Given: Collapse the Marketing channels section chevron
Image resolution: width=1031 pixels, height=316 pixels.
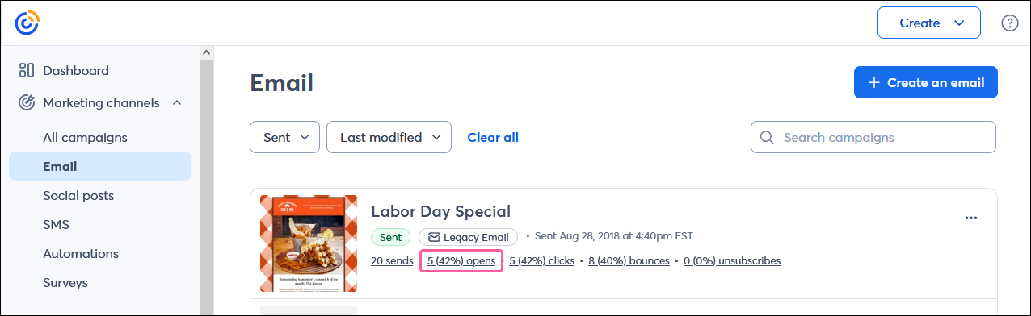Looking at the screenshot, I should (x=176, y=102).
